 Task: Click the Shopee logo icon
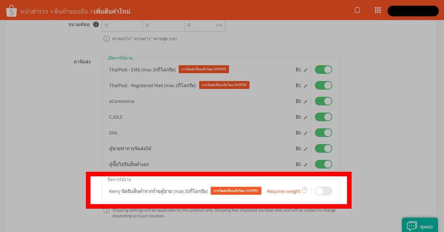coord(12,11)
